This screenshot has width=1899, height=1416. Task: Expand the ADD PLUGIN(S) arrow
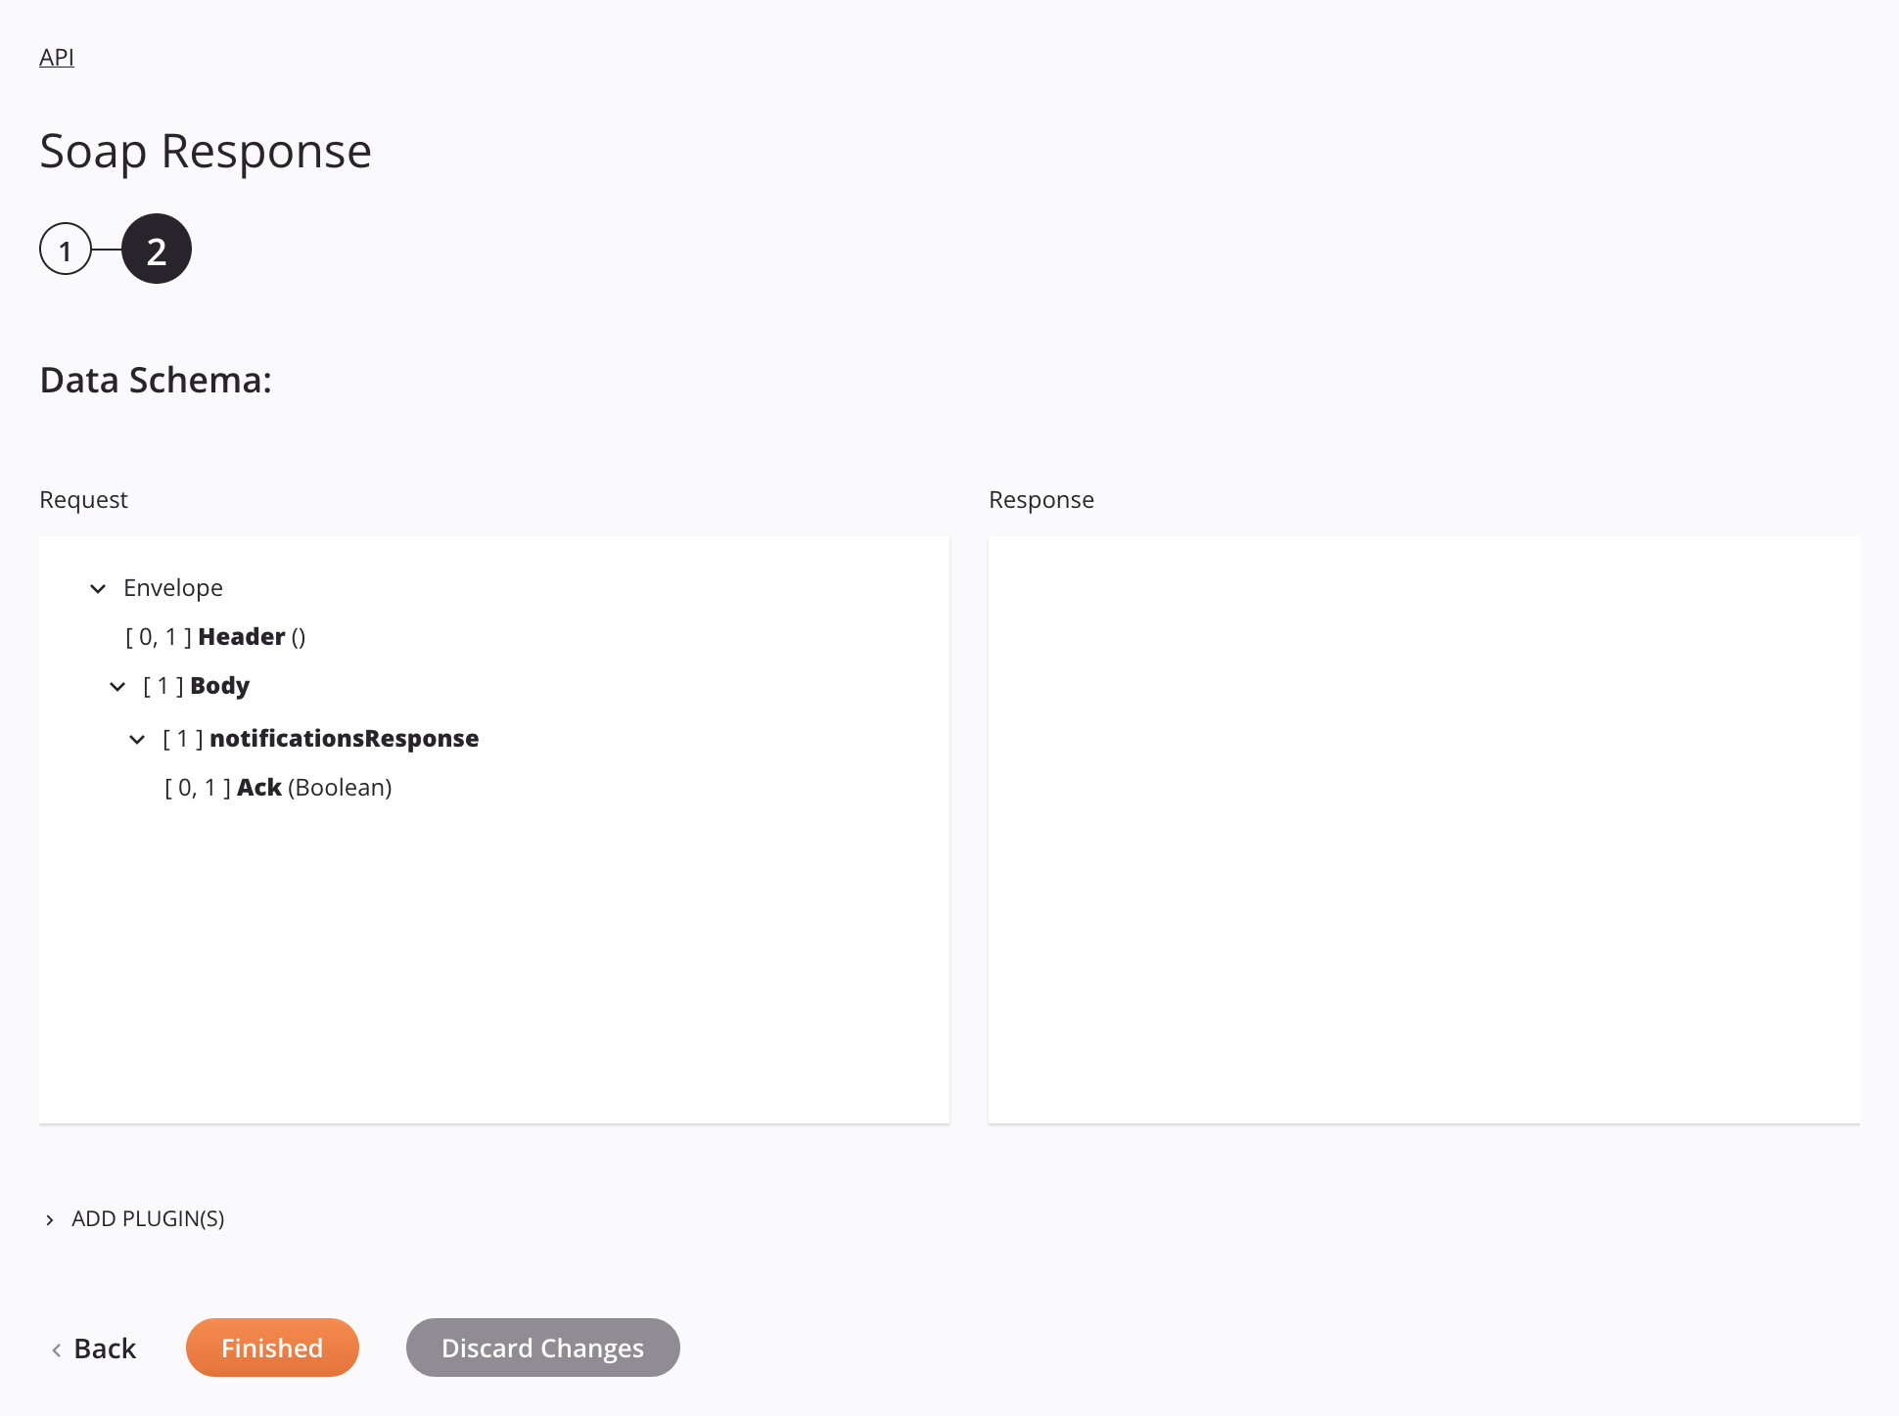(x=50, y=1219)
